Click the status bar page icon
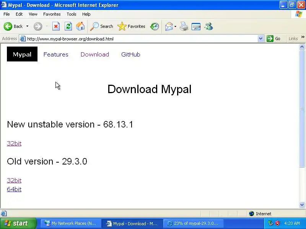The image size is (306, 229). 4,213
